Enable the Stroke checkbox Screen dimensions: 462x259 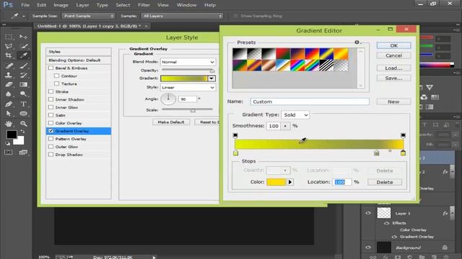click(51, 91)
